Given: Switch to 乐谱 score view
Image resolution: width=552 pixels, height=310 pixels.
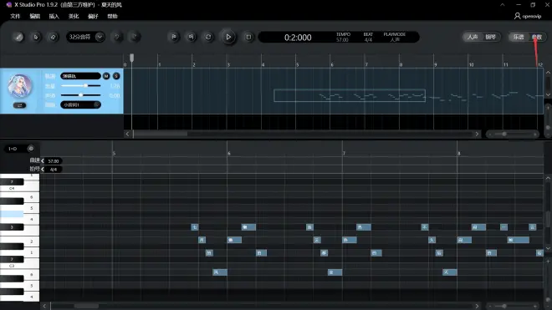Looking at the screenshot, I should point(519,37).
